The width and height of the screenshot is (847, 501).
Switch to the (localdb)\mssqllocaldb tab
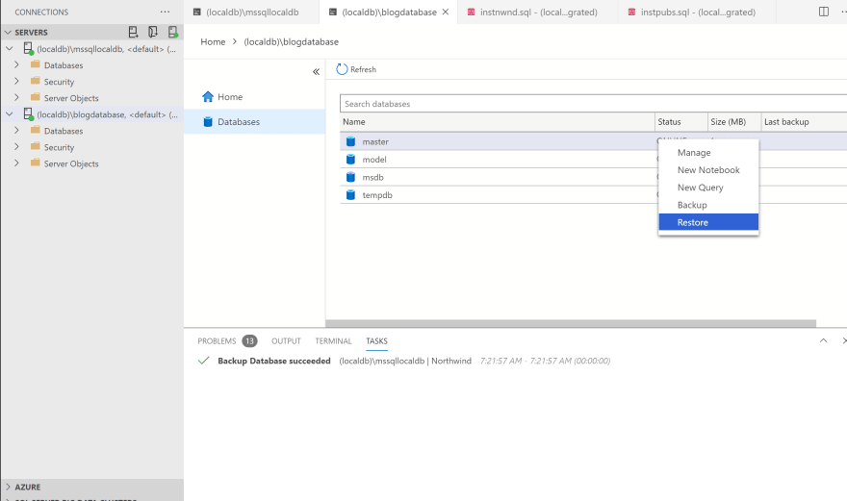click(x=252, y=12)
